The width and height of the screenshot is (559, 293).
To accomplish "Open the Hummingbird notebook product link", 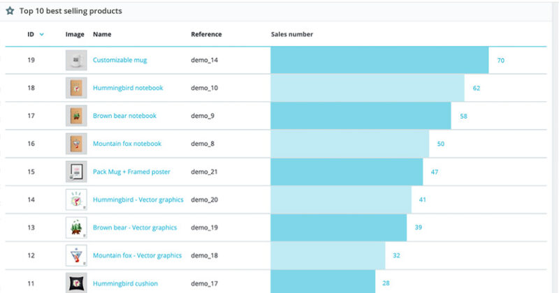I will click(128, 89).
